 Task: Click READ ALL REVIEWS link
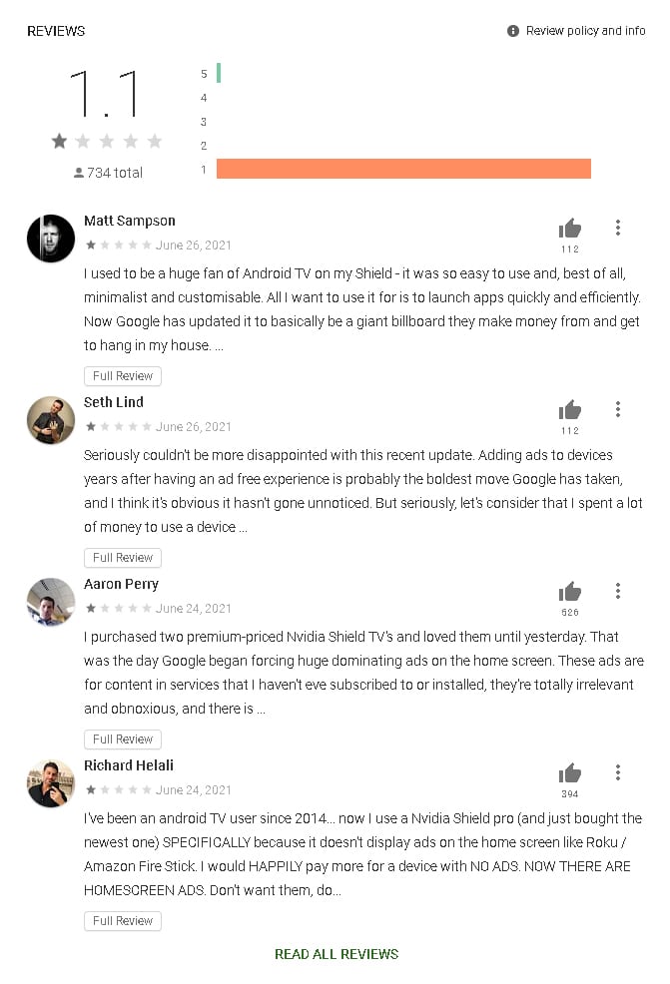tap(336, 954)
